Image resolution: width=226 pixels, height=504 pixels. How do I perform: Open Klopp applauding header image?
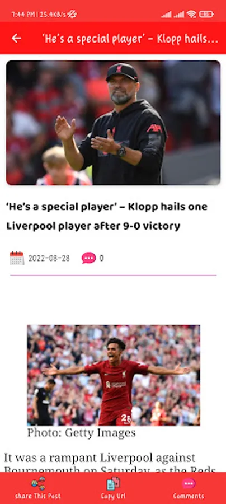(x=114, y=123)
